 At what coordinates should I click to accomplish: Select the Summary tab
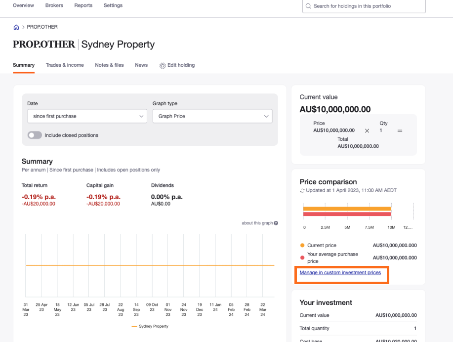tap(24, 65)
